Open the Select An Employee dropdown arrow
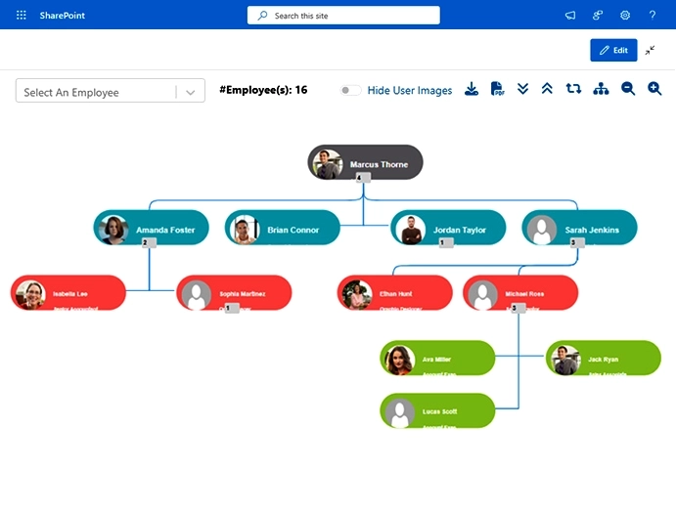The height and width of the screenshot is (513, 676). coord(190,92)
